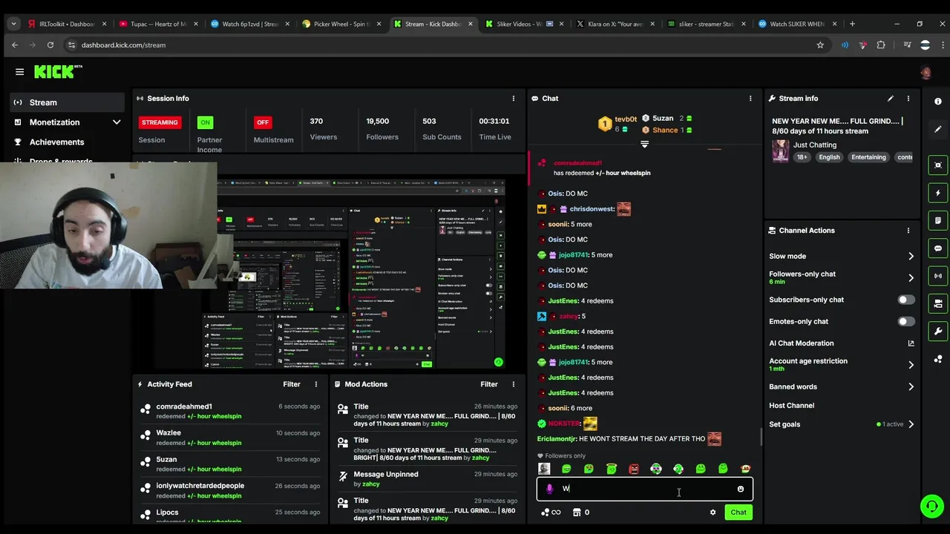Click the channel points infinity icon
The height and width of the screenshot is (534, 950).
pyautogui.click(x=551, y=512)
